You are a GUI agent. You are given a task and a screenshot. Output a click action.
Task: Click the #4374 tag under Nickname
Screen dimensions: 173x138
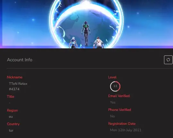14,89
